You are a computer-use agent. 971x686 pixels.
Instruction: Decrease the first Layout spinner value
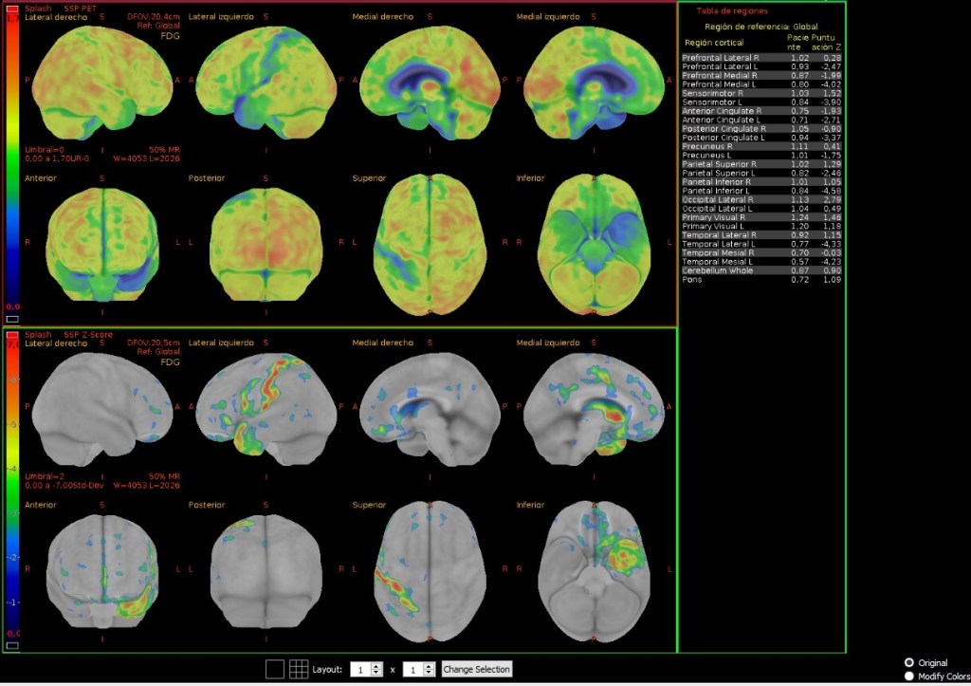coord(376,674)
